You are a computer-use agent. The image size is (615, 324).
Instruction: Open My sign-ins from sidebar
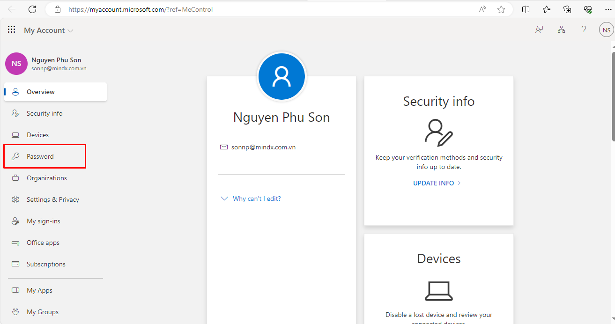tap(43, 221)
